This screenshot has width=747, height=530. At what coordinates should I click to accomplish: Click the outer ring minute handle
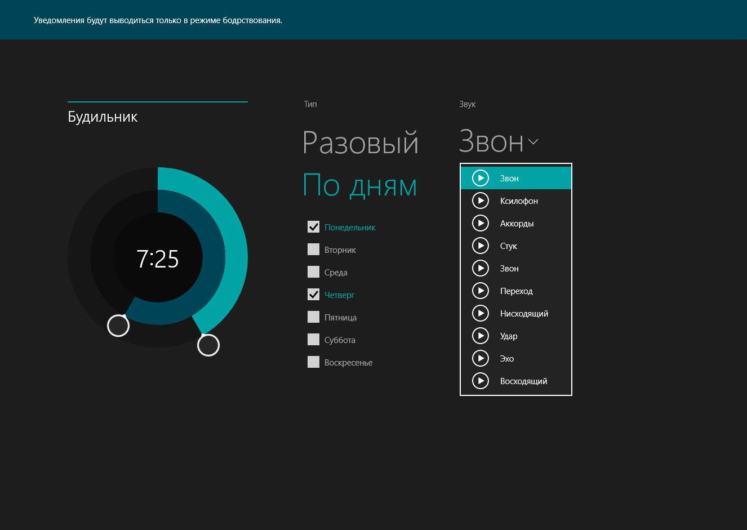pyautogui.click(x=208, y=345)
